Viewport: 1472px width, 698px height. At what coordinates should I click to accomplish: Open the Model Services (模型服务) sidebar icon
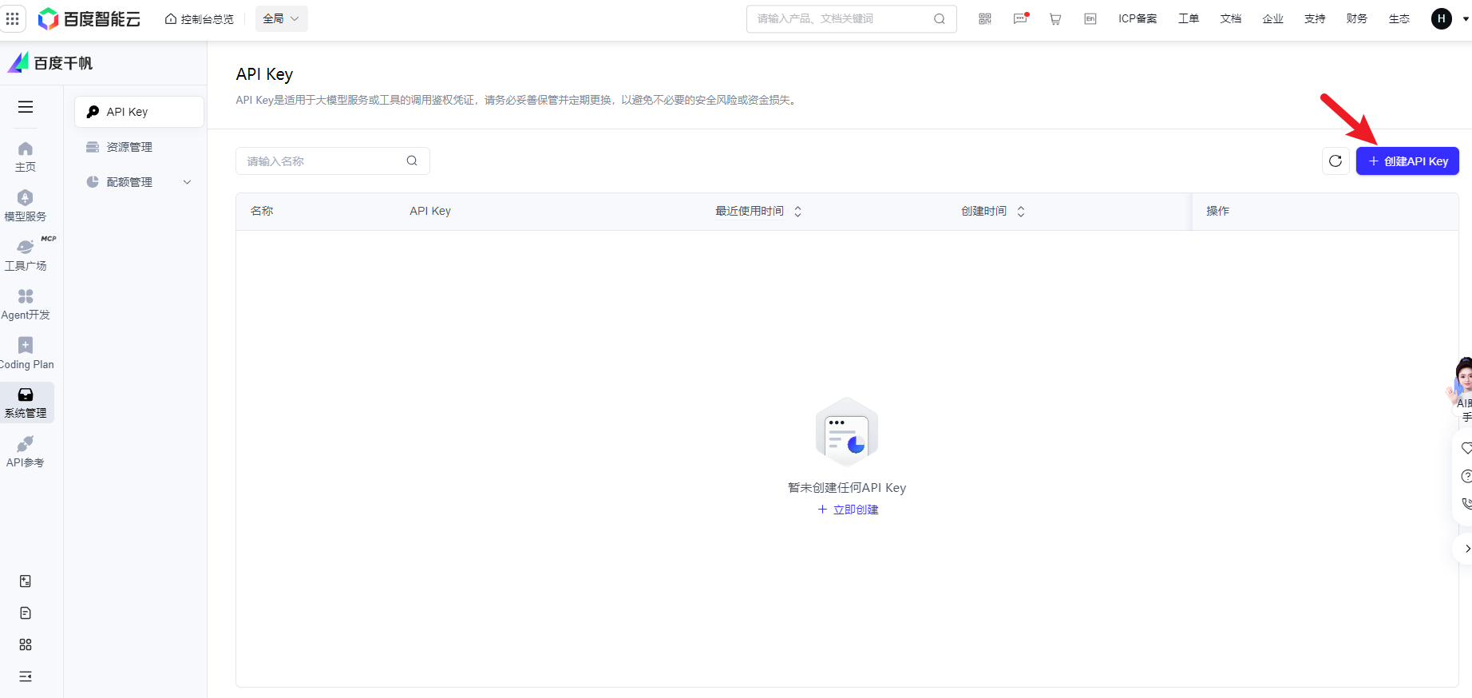click(26, 205)
